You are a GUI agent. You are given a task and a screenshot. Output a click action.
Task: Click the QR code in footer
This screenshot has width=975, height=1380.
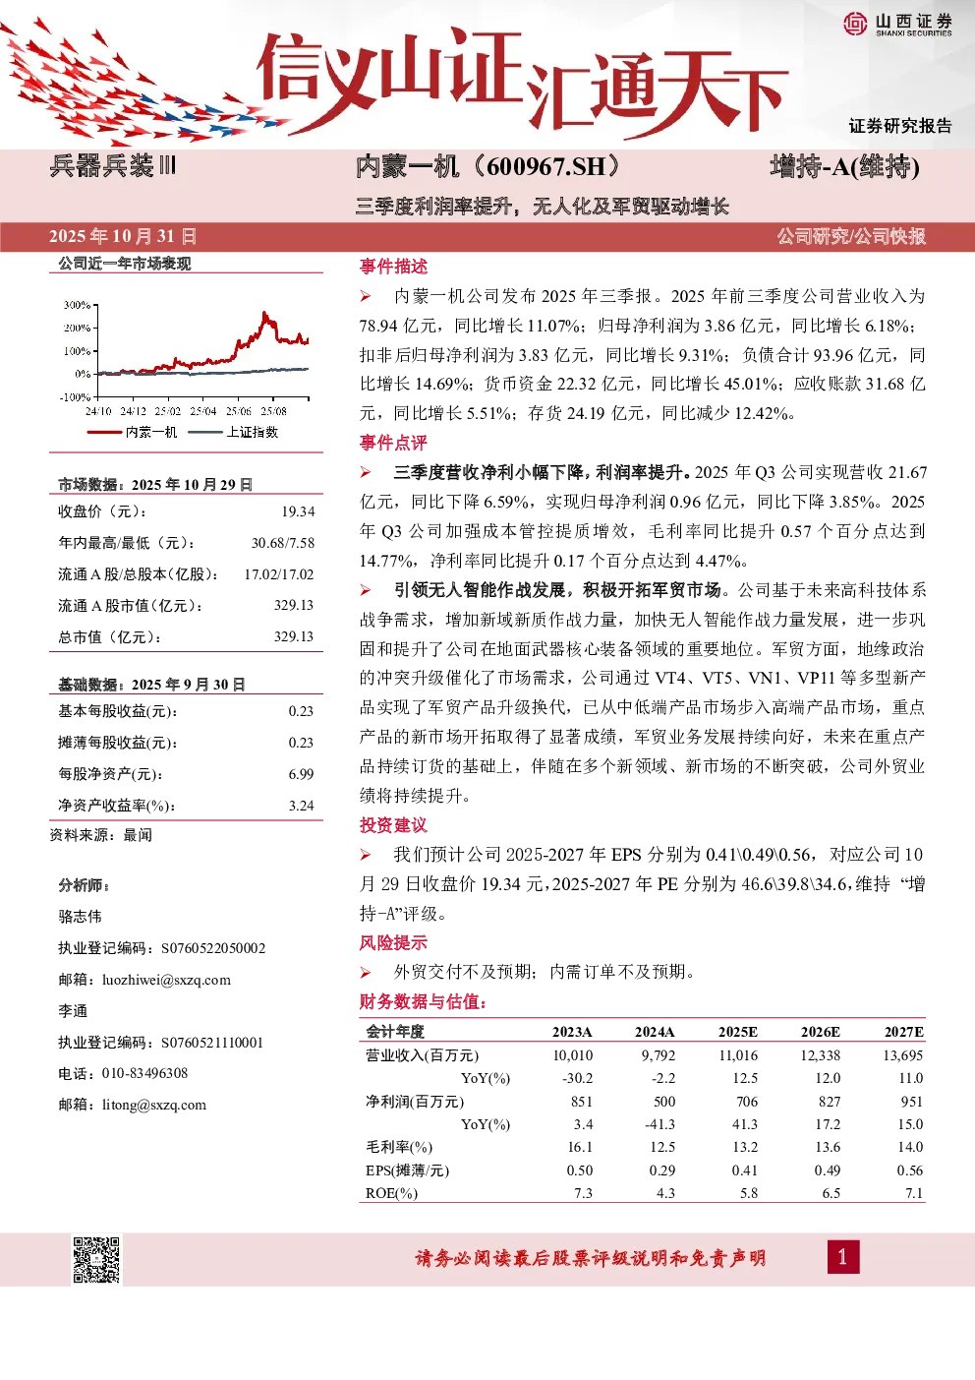[x=96, y=1260]
